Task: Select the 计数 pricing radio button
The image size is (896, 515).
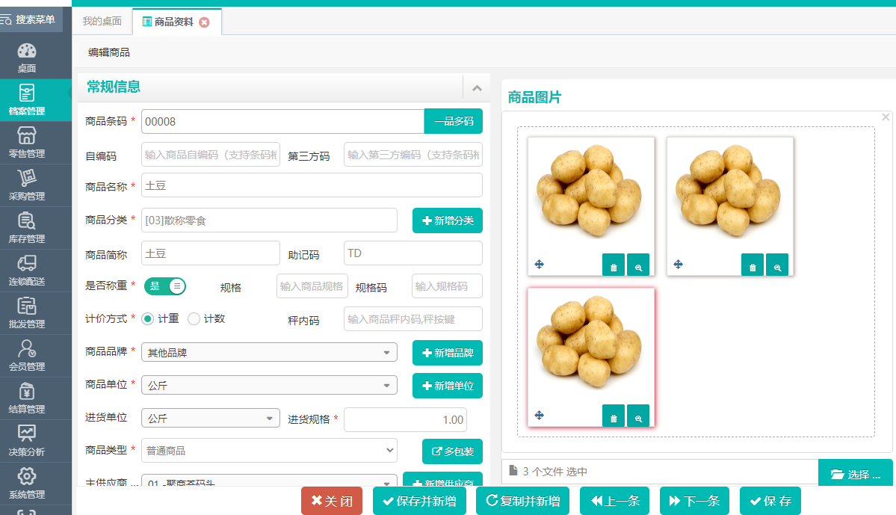Action: pyautogui.click(x=194, y=319)
